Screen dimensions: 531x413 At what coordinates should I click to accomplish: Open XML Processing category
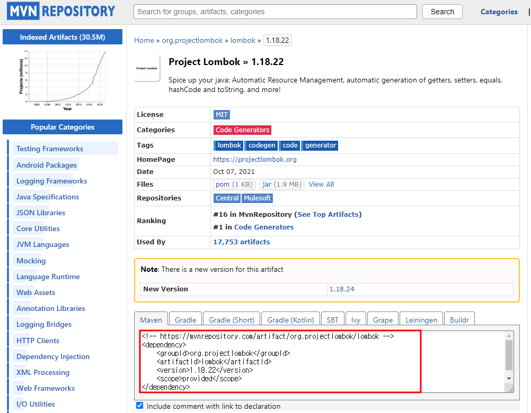tap(43, 372)
